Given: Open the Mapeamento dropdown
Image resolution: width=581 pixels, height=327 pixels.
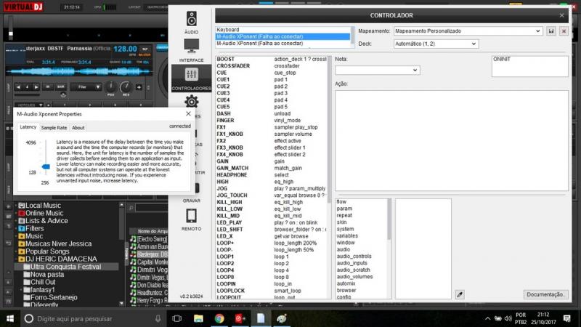Looking at the screenshot, I should point(468,31).
